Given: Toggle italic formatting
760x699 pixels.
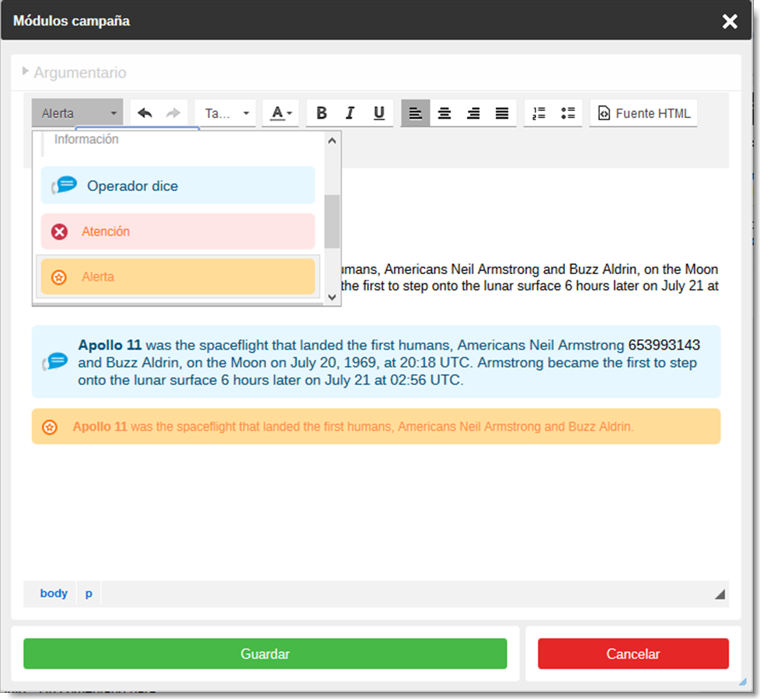Looking at the screenshot, I should [350, 113].
